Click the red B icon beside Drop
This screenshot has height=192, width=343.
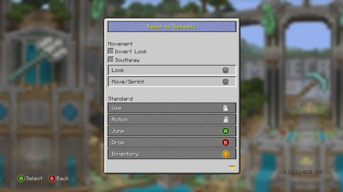pyautogui.click(x=226, y=142)
